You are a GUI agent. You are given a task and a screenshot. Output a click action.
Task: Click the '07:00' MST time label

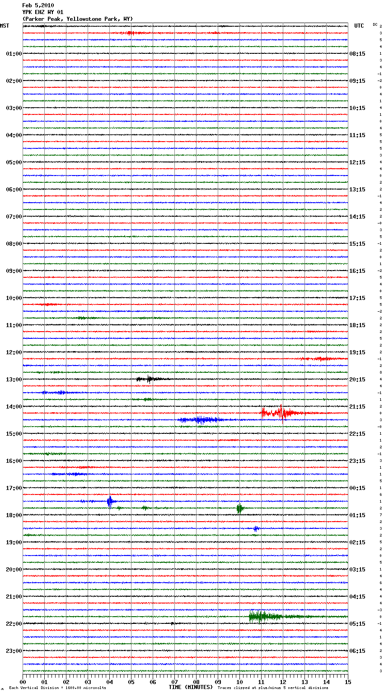(x=14, y=217)
